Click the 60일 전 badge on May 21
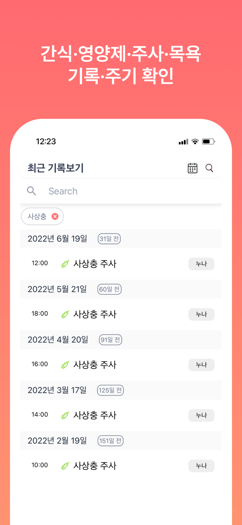 [x=109, y=289]
